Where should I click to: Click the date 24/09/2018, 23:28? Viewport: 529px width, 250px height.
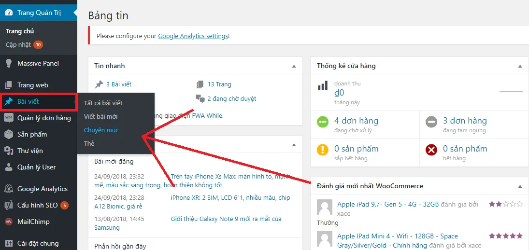pos(119,197)
